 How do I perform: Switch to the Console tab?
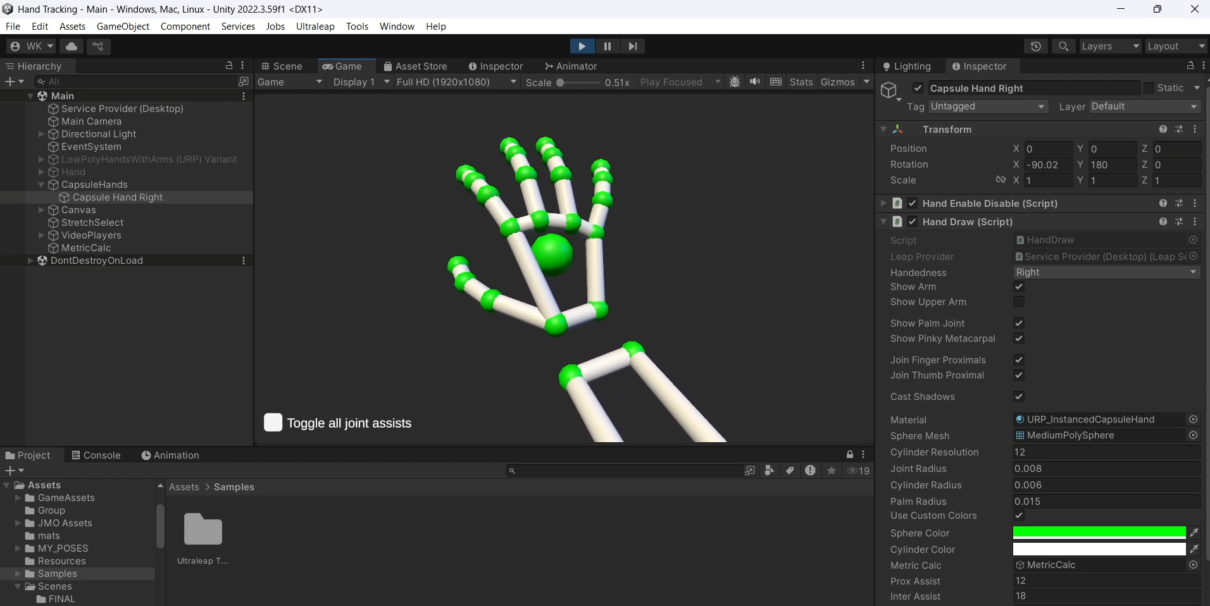96,455
